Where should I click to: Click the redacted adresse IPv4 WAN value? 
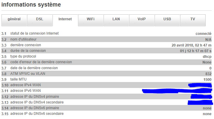[x=200, y=85]
